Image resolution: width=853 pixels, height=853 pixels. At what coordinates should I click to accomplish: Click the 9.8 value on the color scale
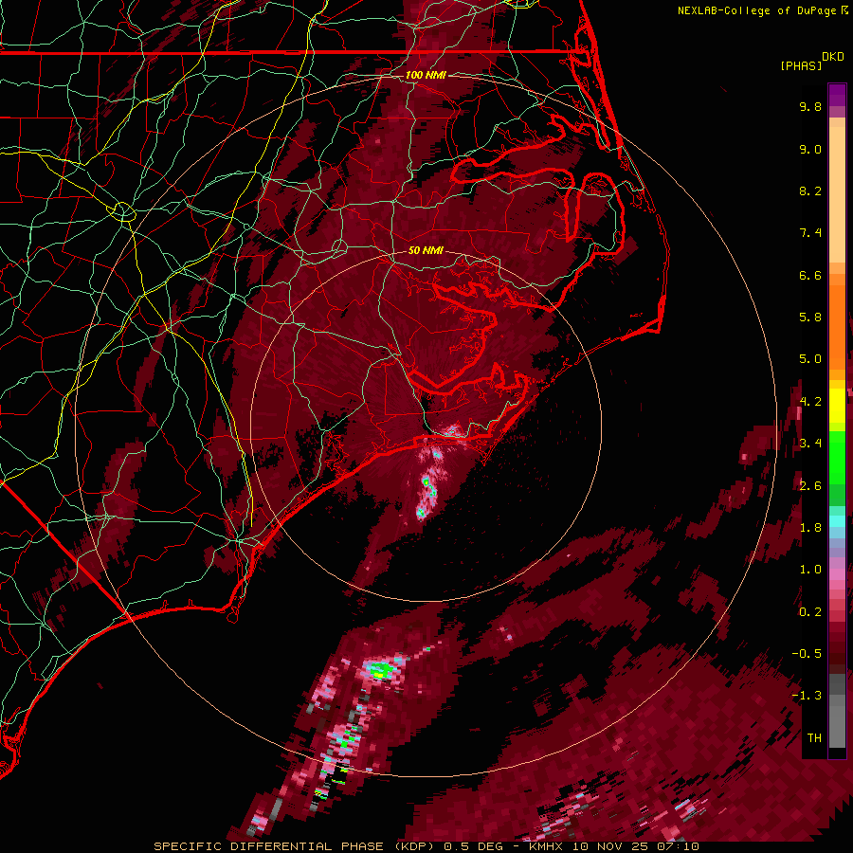pyautogui.click(x=810, y=106)
